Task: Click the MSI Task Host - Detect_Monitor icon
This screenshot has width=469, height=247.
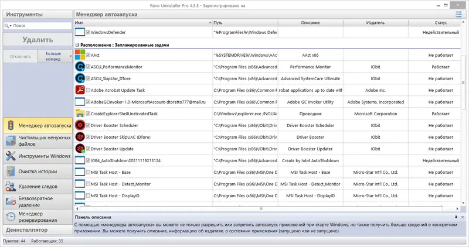Action: tap(80, 184)
